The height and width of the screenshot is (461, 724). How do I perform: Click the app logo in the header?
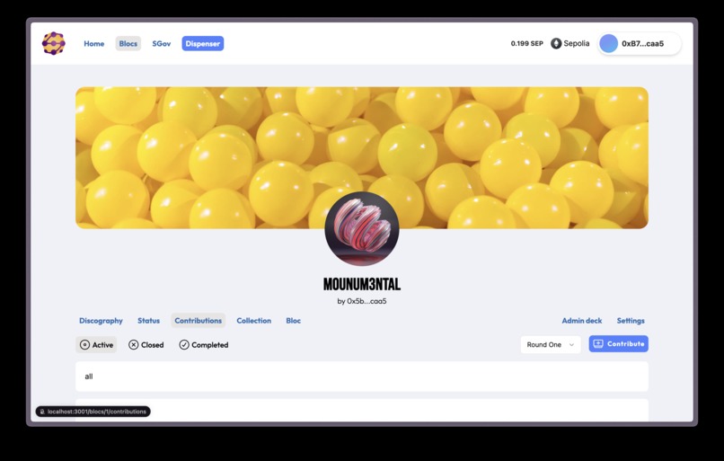point(54,43)
